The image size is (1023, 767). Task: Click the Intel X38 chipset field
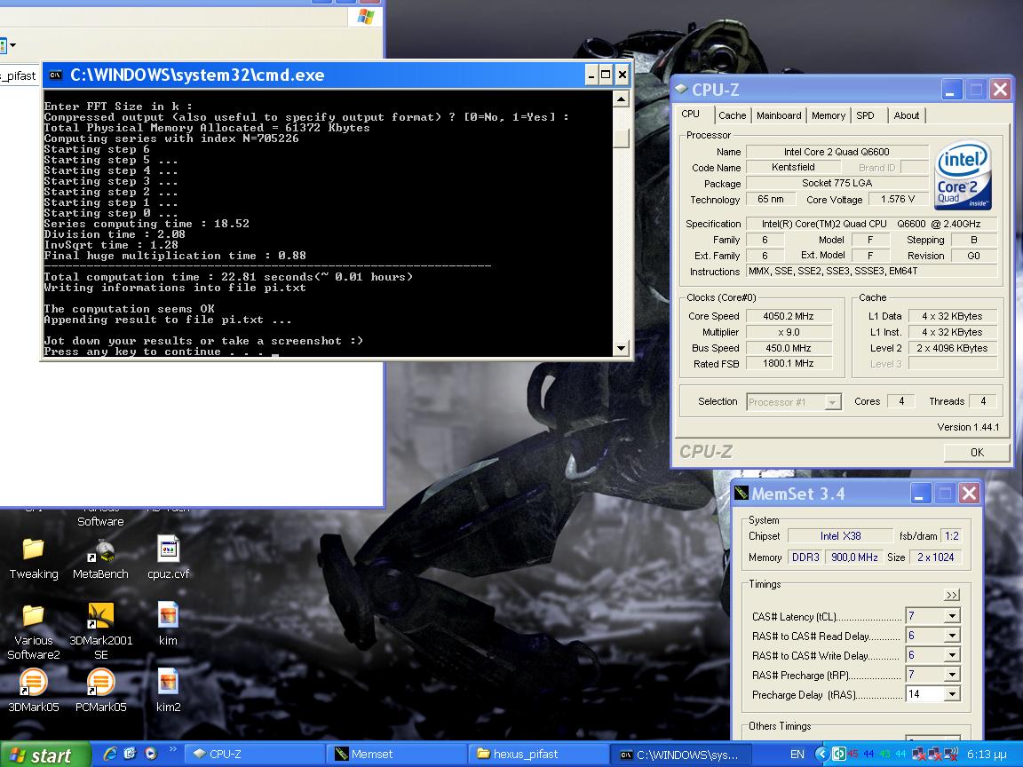(x=840, y=536)
